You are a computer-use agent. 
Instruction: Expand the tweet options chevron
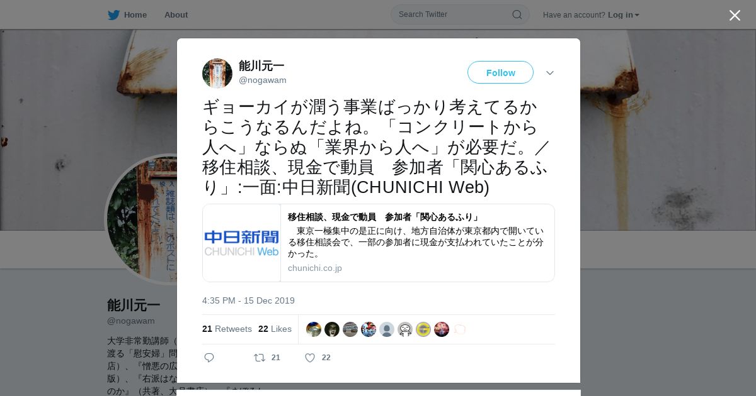tap(550, 73)
